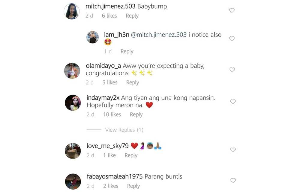Screen dimensions: 300x195
Task: View the 10 likes on indaymay2x's comment
Action: (x=112, y=114)
